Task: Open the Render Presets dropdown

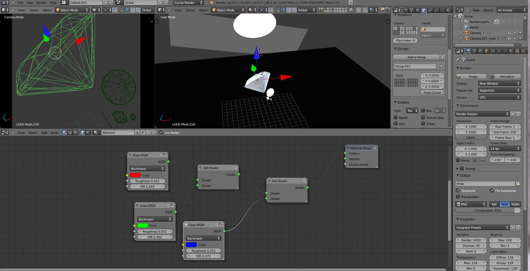Action: point(482,114)
